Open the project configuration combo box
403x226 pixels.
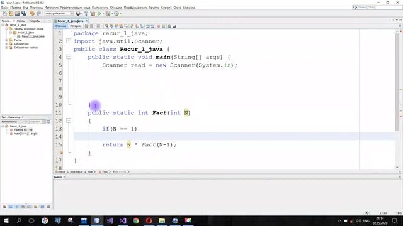pyautogui.click(x=59, y=14)
